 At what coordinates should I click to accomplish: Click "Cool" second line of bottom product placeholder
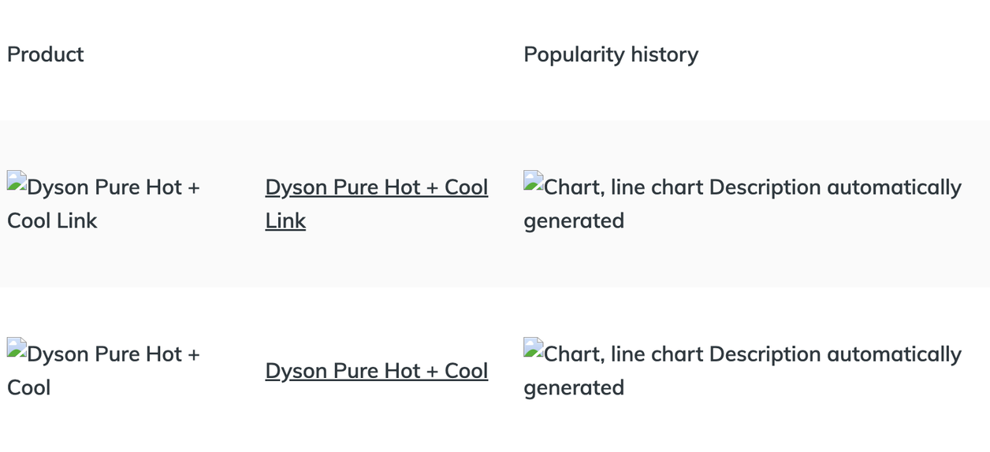(29, 388)
